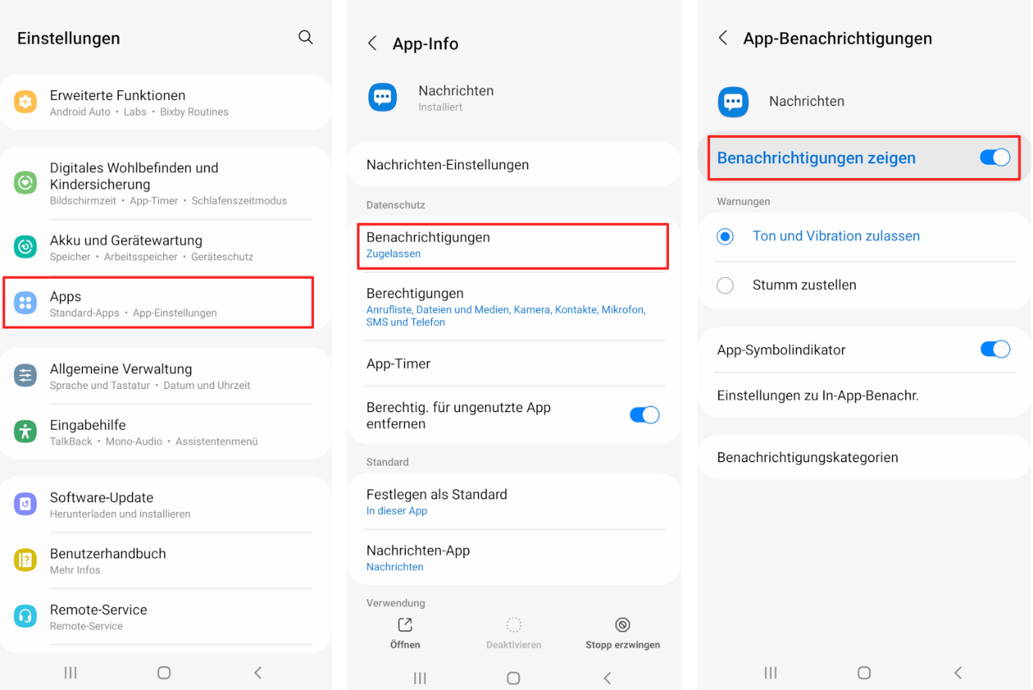Open Benachrichtigungen in App-Info

pos(512,245)
